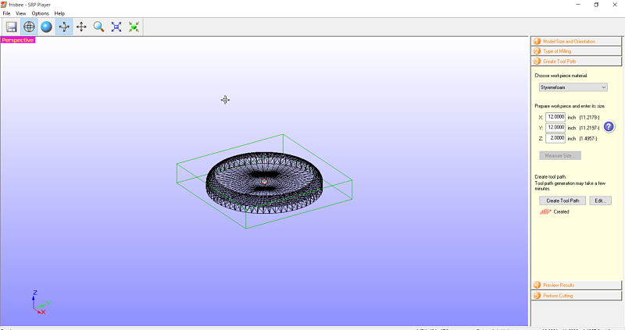Click the "(1.4957-)" minimum Z size text

coord(588,139)
